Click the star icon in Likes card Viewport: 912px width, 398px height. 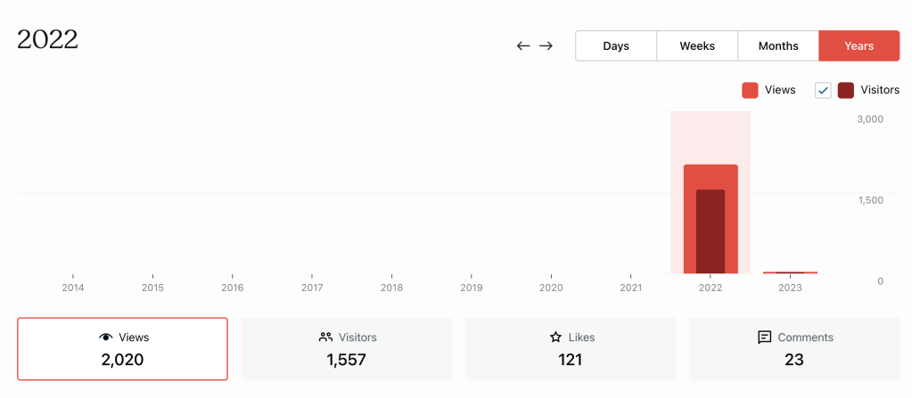tap(555, 337)
